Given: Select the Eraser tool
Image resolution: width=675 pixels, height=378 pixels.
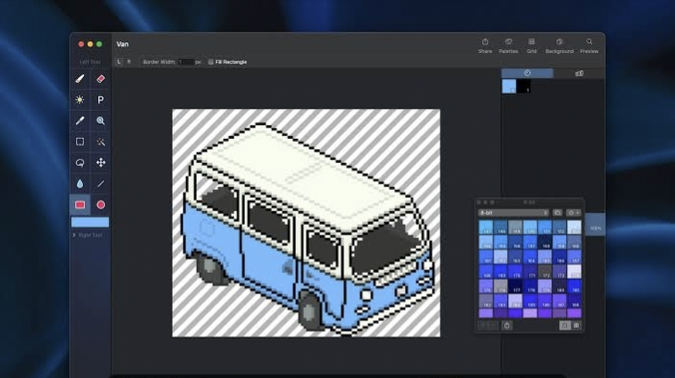Looking at the screenshot, I should coord(100,79).
